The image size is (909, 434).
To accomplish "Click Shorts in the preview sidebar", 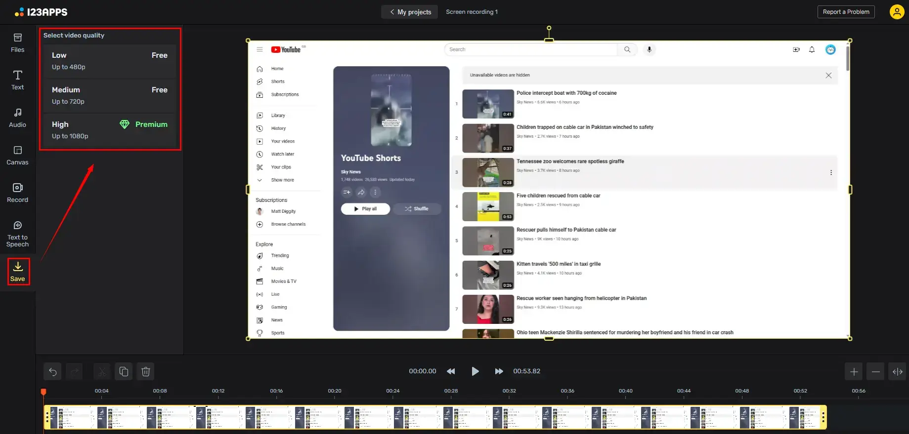I will [278, 81].
